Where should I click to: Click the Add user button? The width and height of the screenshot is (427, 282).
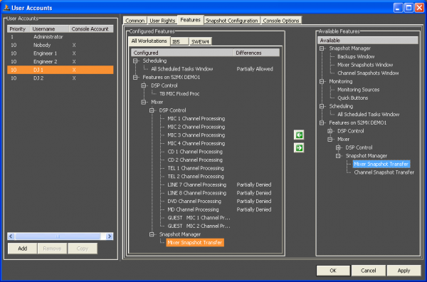coord(22,249)
